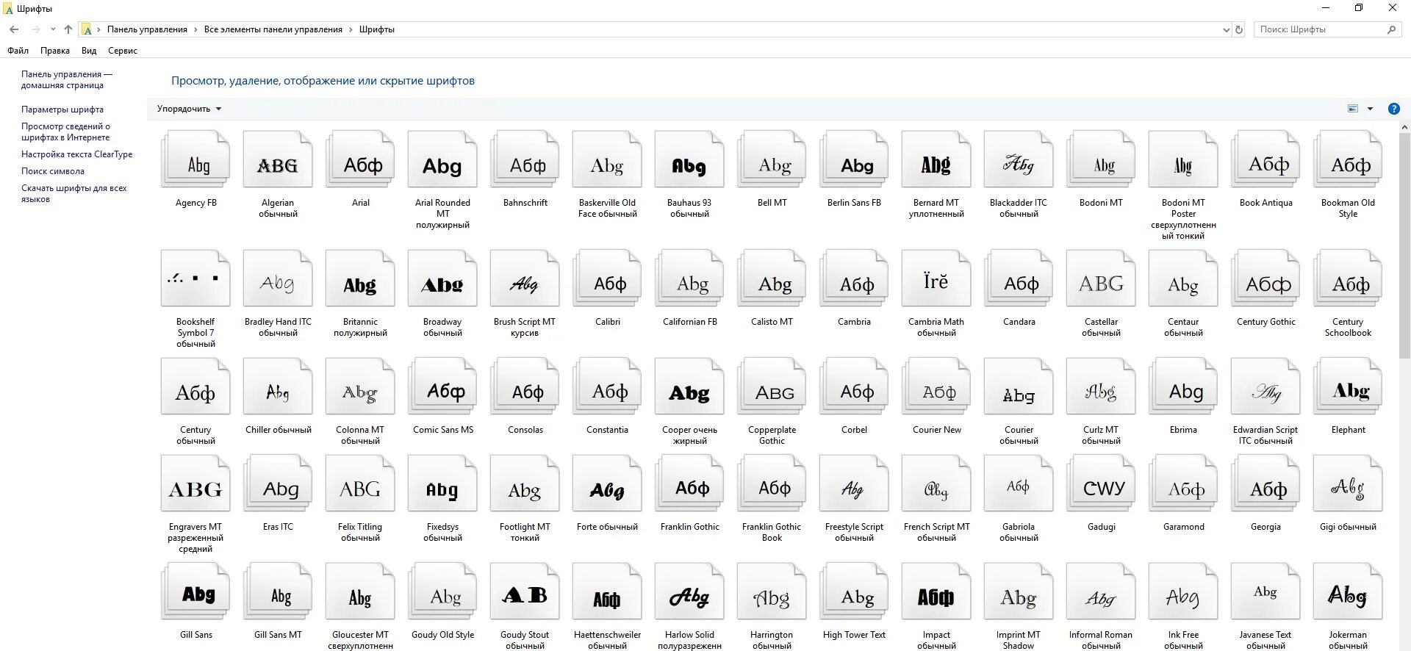Select the Century Gothic font icon

click(x=1265, y=278)
